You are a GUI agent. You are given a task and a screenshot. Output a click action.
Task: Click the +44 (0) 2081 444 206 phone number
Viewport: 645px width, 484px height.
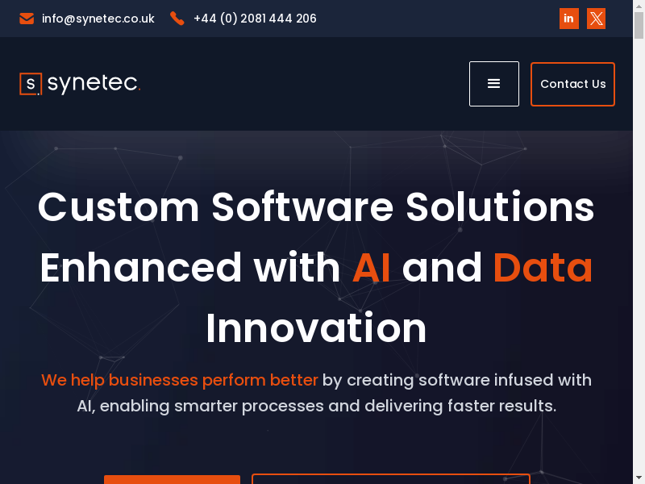click(x=255, y=19)
